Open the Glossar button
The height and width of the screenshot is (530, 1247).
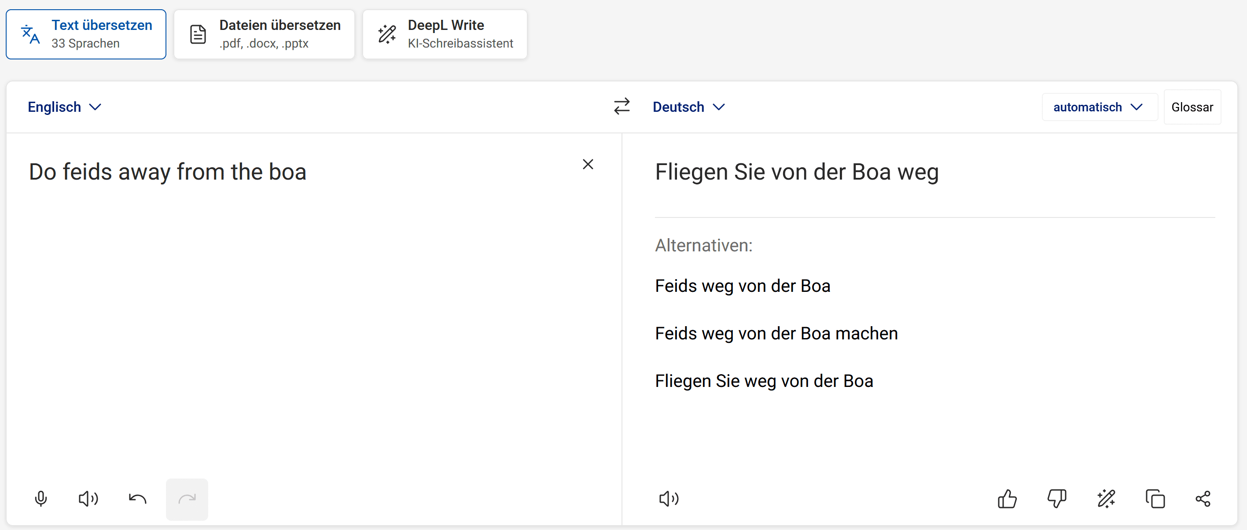[1192, 107]
